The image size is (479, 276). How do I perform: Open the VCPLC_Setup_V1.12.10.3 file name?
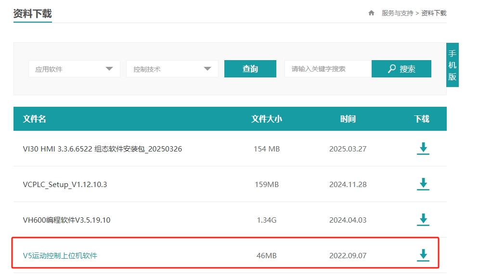coord(65,184)
